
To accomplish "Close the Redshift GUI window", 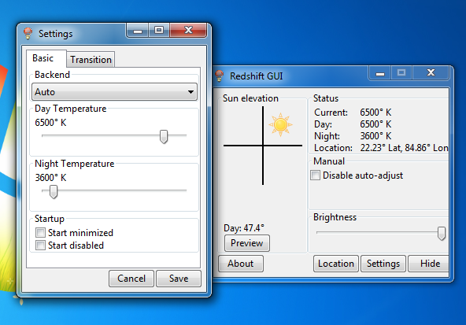I will click(x=431, y=73).
